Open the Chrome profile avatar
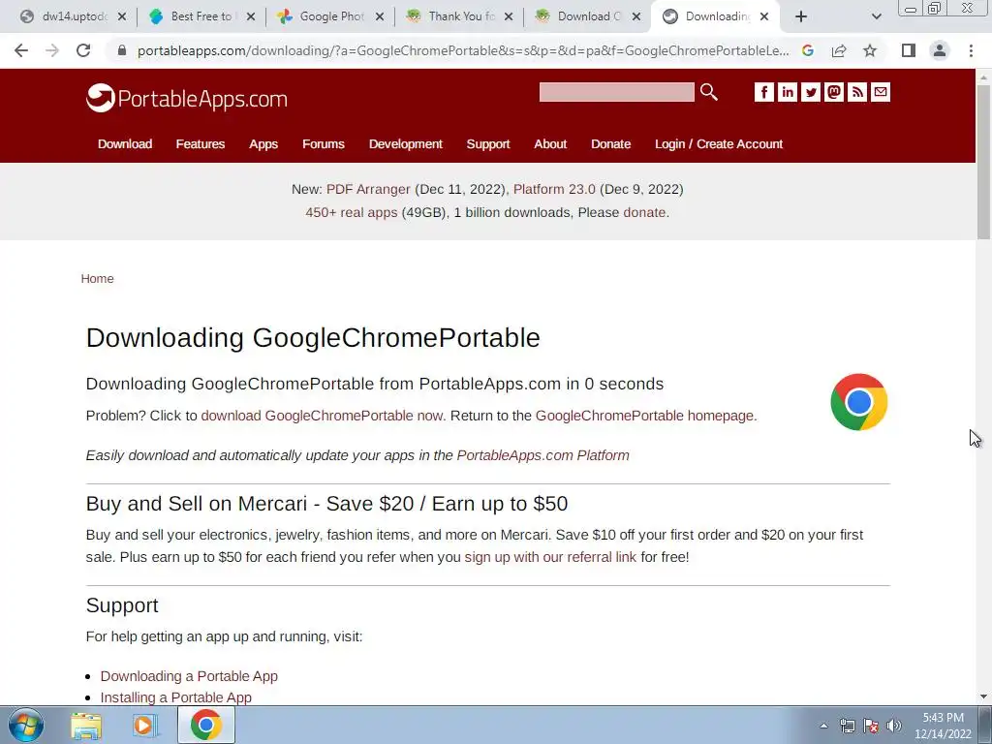The width and height of the screenshot is (992, 744). point(940,50)
